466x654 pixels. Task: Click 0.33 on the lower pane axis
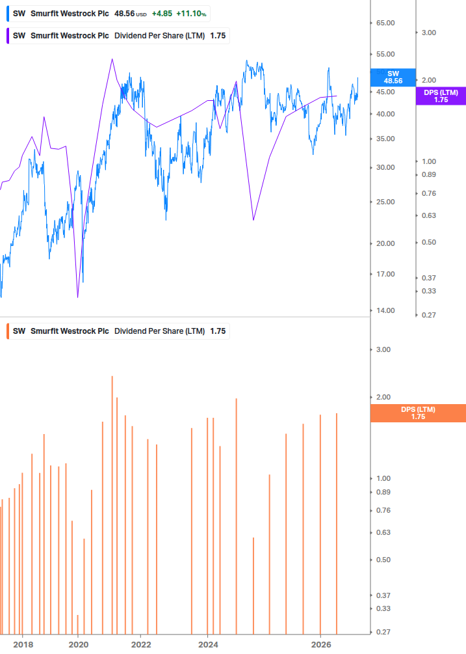383,608
